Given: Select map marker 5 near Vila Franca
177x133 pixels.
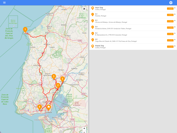Looking at the screenshot, I should click(63, 79).
